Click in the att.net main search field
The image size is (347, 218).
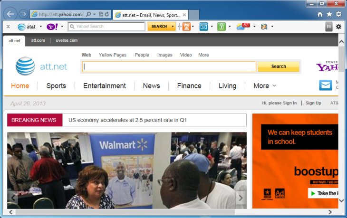coord(169,66)
